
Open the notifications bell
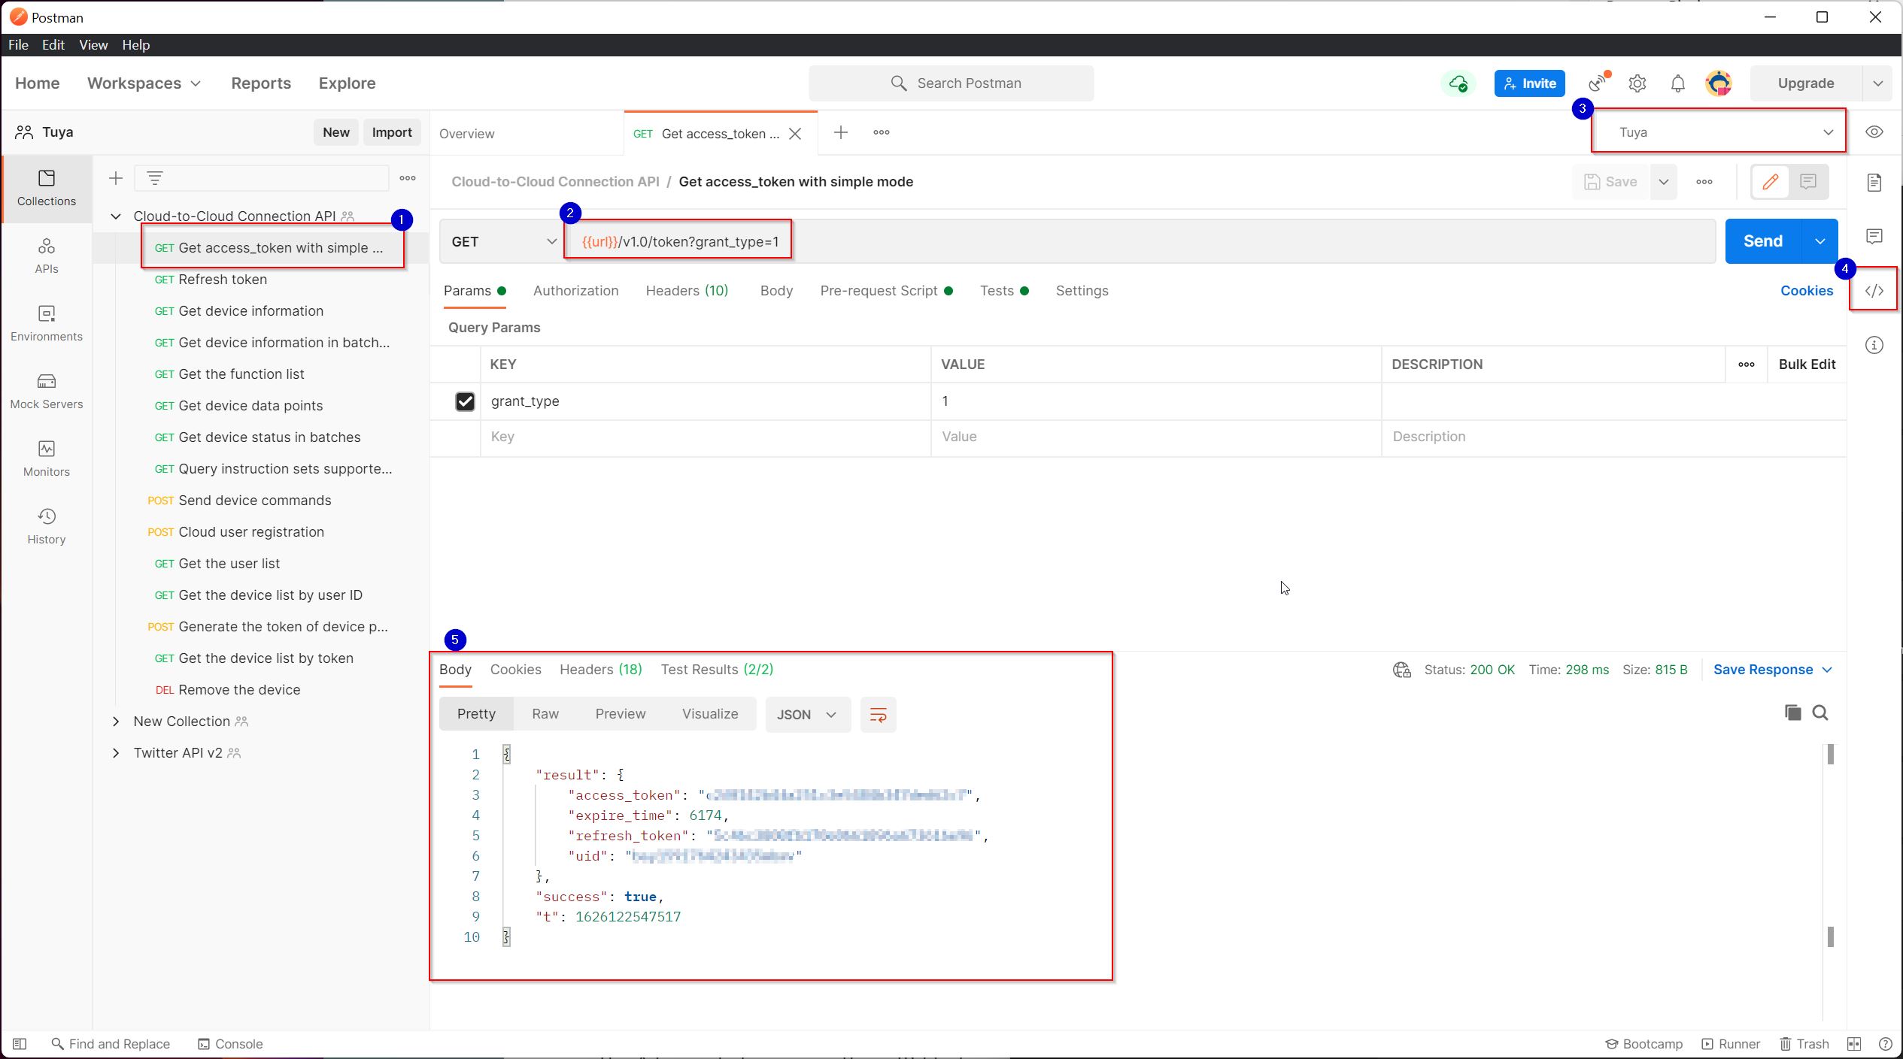coord(1677,83)
